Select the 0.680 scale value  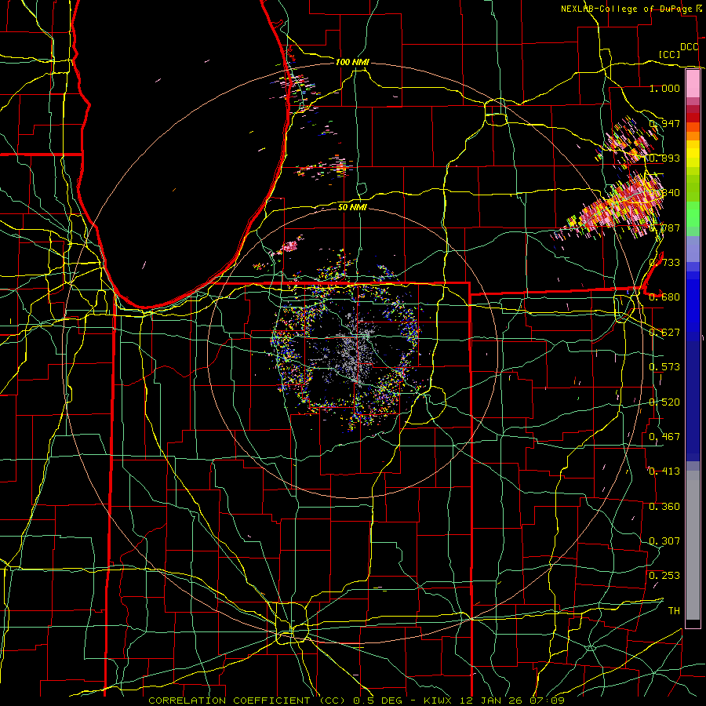[x=664, y=297]
